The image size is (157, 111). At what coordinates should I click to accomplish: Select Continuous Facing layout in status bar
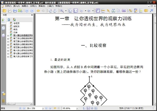coord(92,108)
